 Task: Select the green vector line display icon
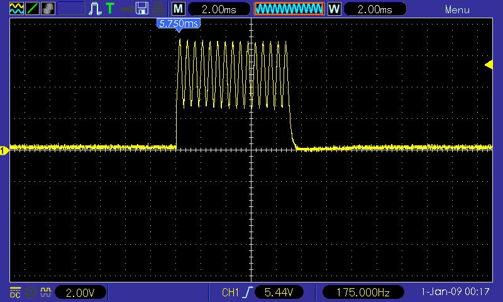(32, 9)
